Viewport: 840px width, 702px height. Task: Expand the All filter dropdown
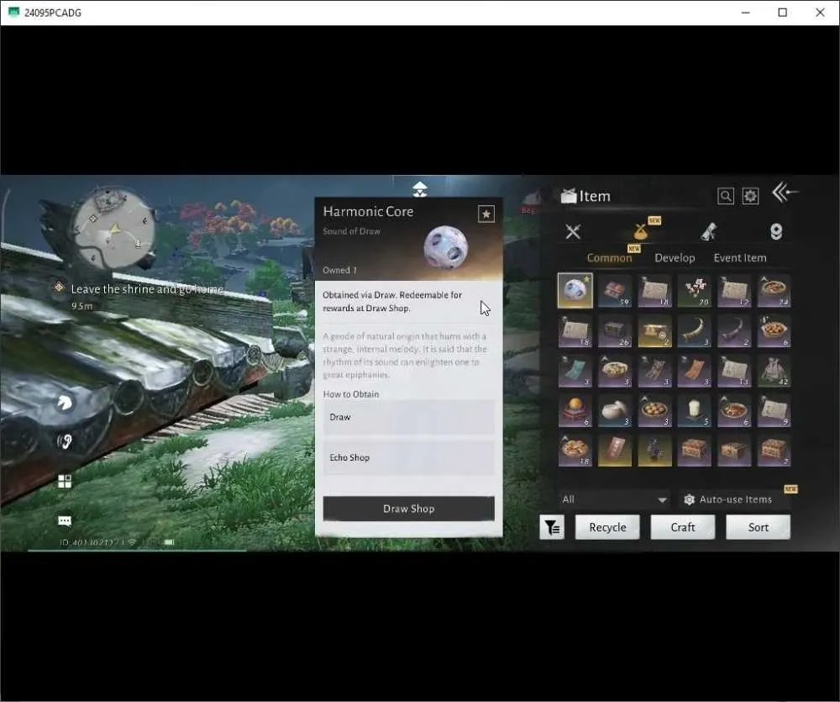pyautogui.click(x=615, y=499)
